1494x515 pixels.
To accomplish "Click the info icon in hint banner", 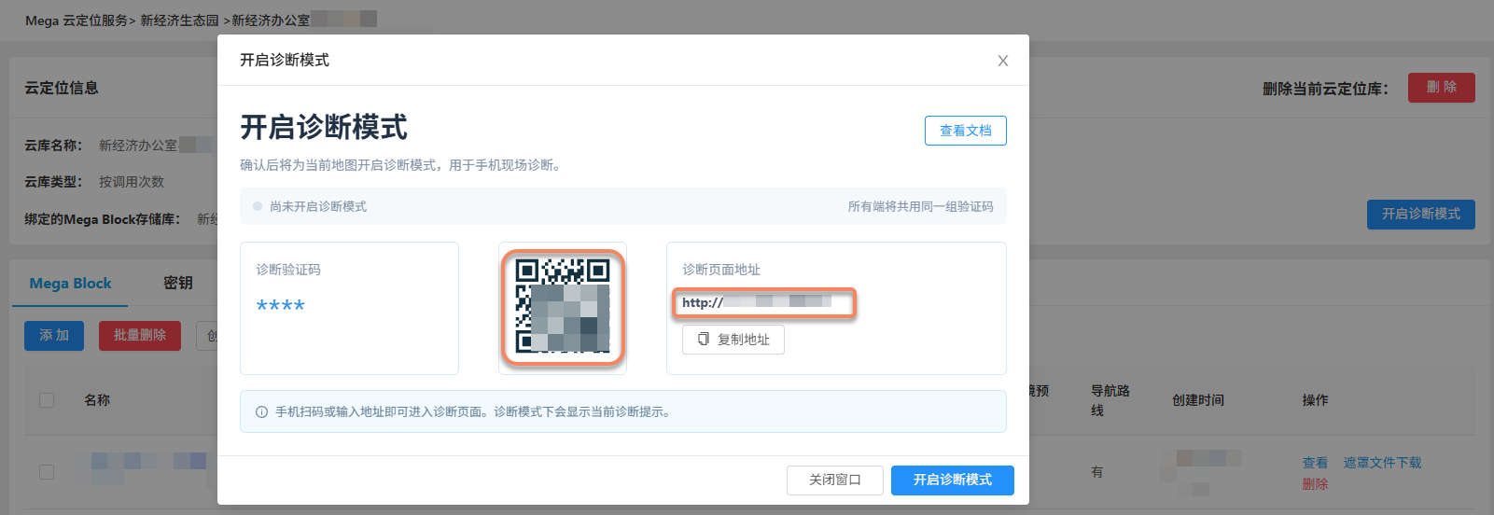I will [261, 411].
